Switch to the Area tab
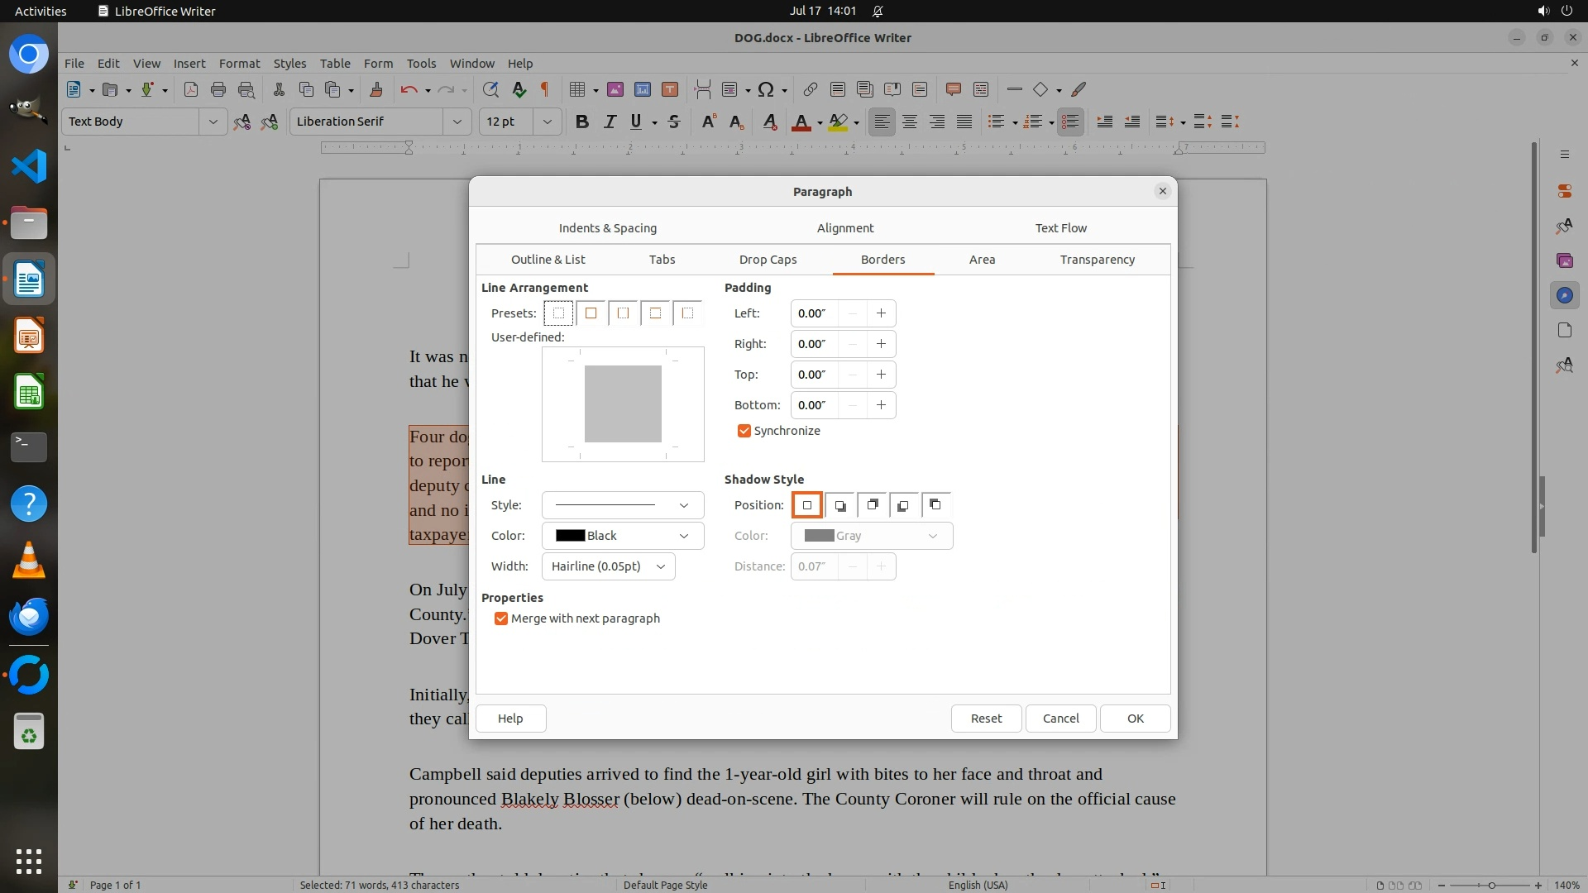Image resolution: width=1588 pixels, height=893 pixels. pos(982,260)
